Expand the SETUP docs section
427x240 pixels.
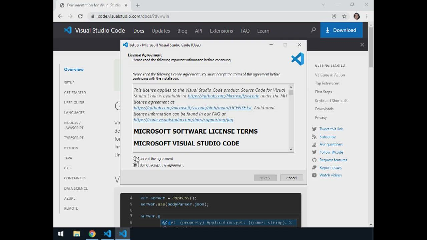[x=69, y=83]
